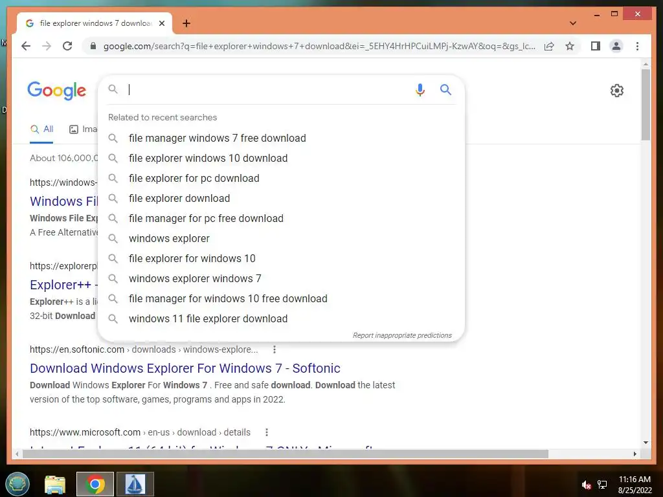This screenshot has height=497, width=663.
Task: Click the en.softonic.com result URL
Action: [144, 349]
